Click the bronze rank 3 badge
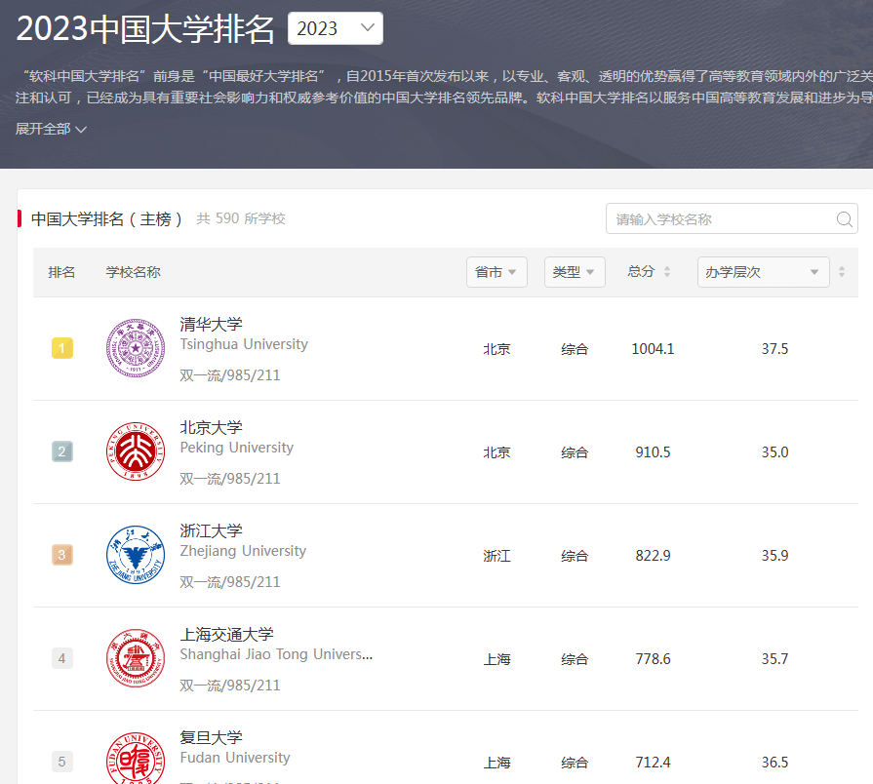Viewport: 873px width, 784px height. pos(62,555)
